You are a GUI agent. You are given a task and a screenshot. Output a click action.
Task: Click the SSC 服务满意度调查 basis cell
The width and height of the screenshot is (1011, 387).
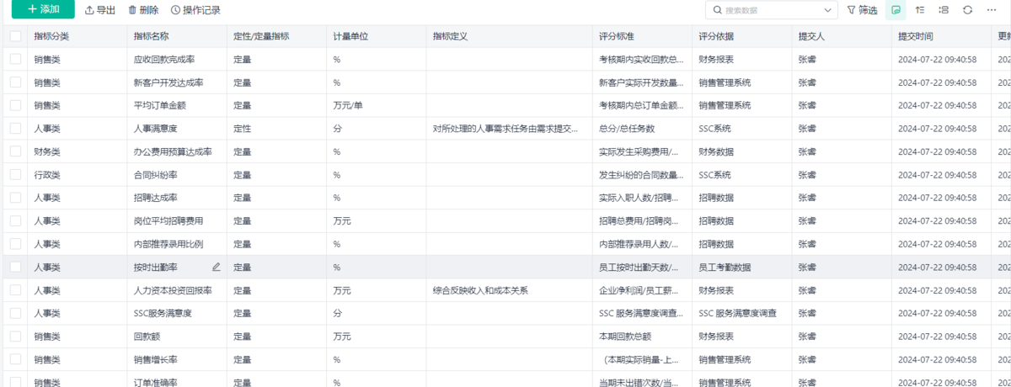point(741,313)
